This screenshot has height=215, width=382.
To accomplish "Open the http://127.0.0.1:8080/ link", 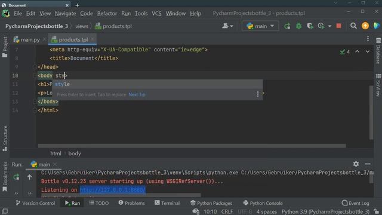I will pos(113,190).
